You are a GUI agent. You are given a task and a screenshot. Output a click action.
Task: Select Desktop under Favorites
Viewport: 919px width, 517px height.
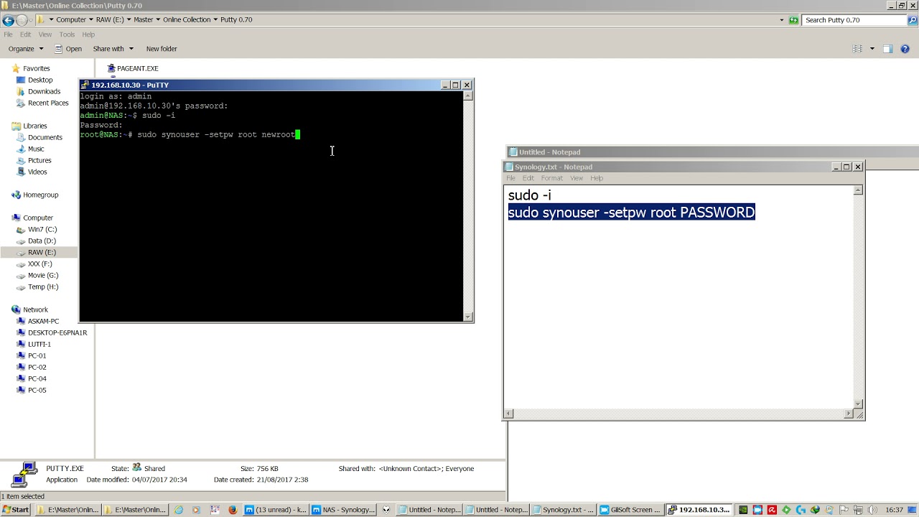(x=40, y=80)
